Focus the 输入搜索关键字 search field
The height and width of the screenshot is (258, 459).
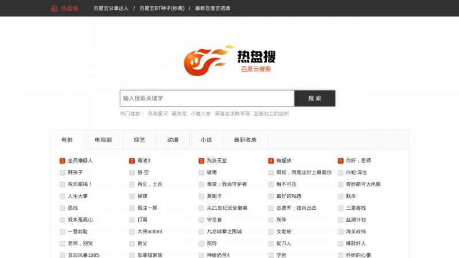tap(207, 98)
